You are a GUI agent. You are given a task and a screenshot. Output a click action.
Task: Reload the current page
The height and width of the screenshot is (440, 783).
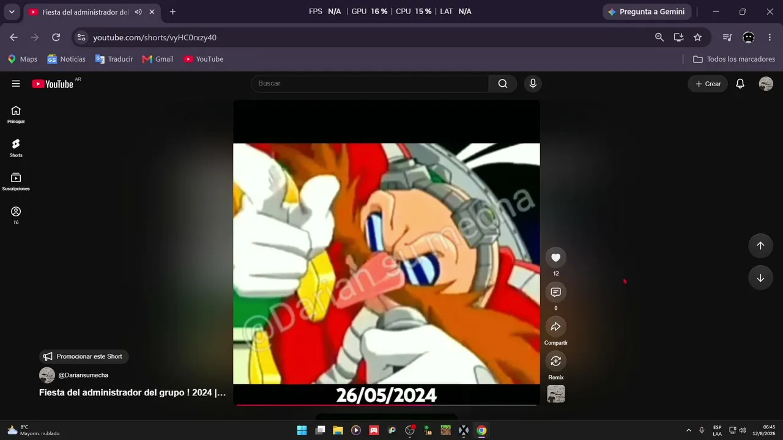[56, 37]
